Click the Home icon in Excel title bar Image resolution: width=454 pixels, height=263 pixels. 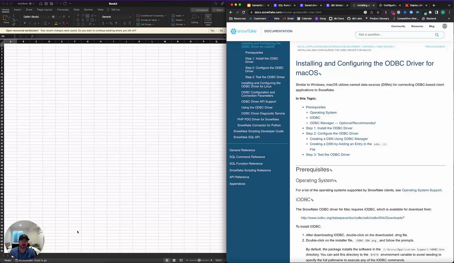click(x=41, y=4)
